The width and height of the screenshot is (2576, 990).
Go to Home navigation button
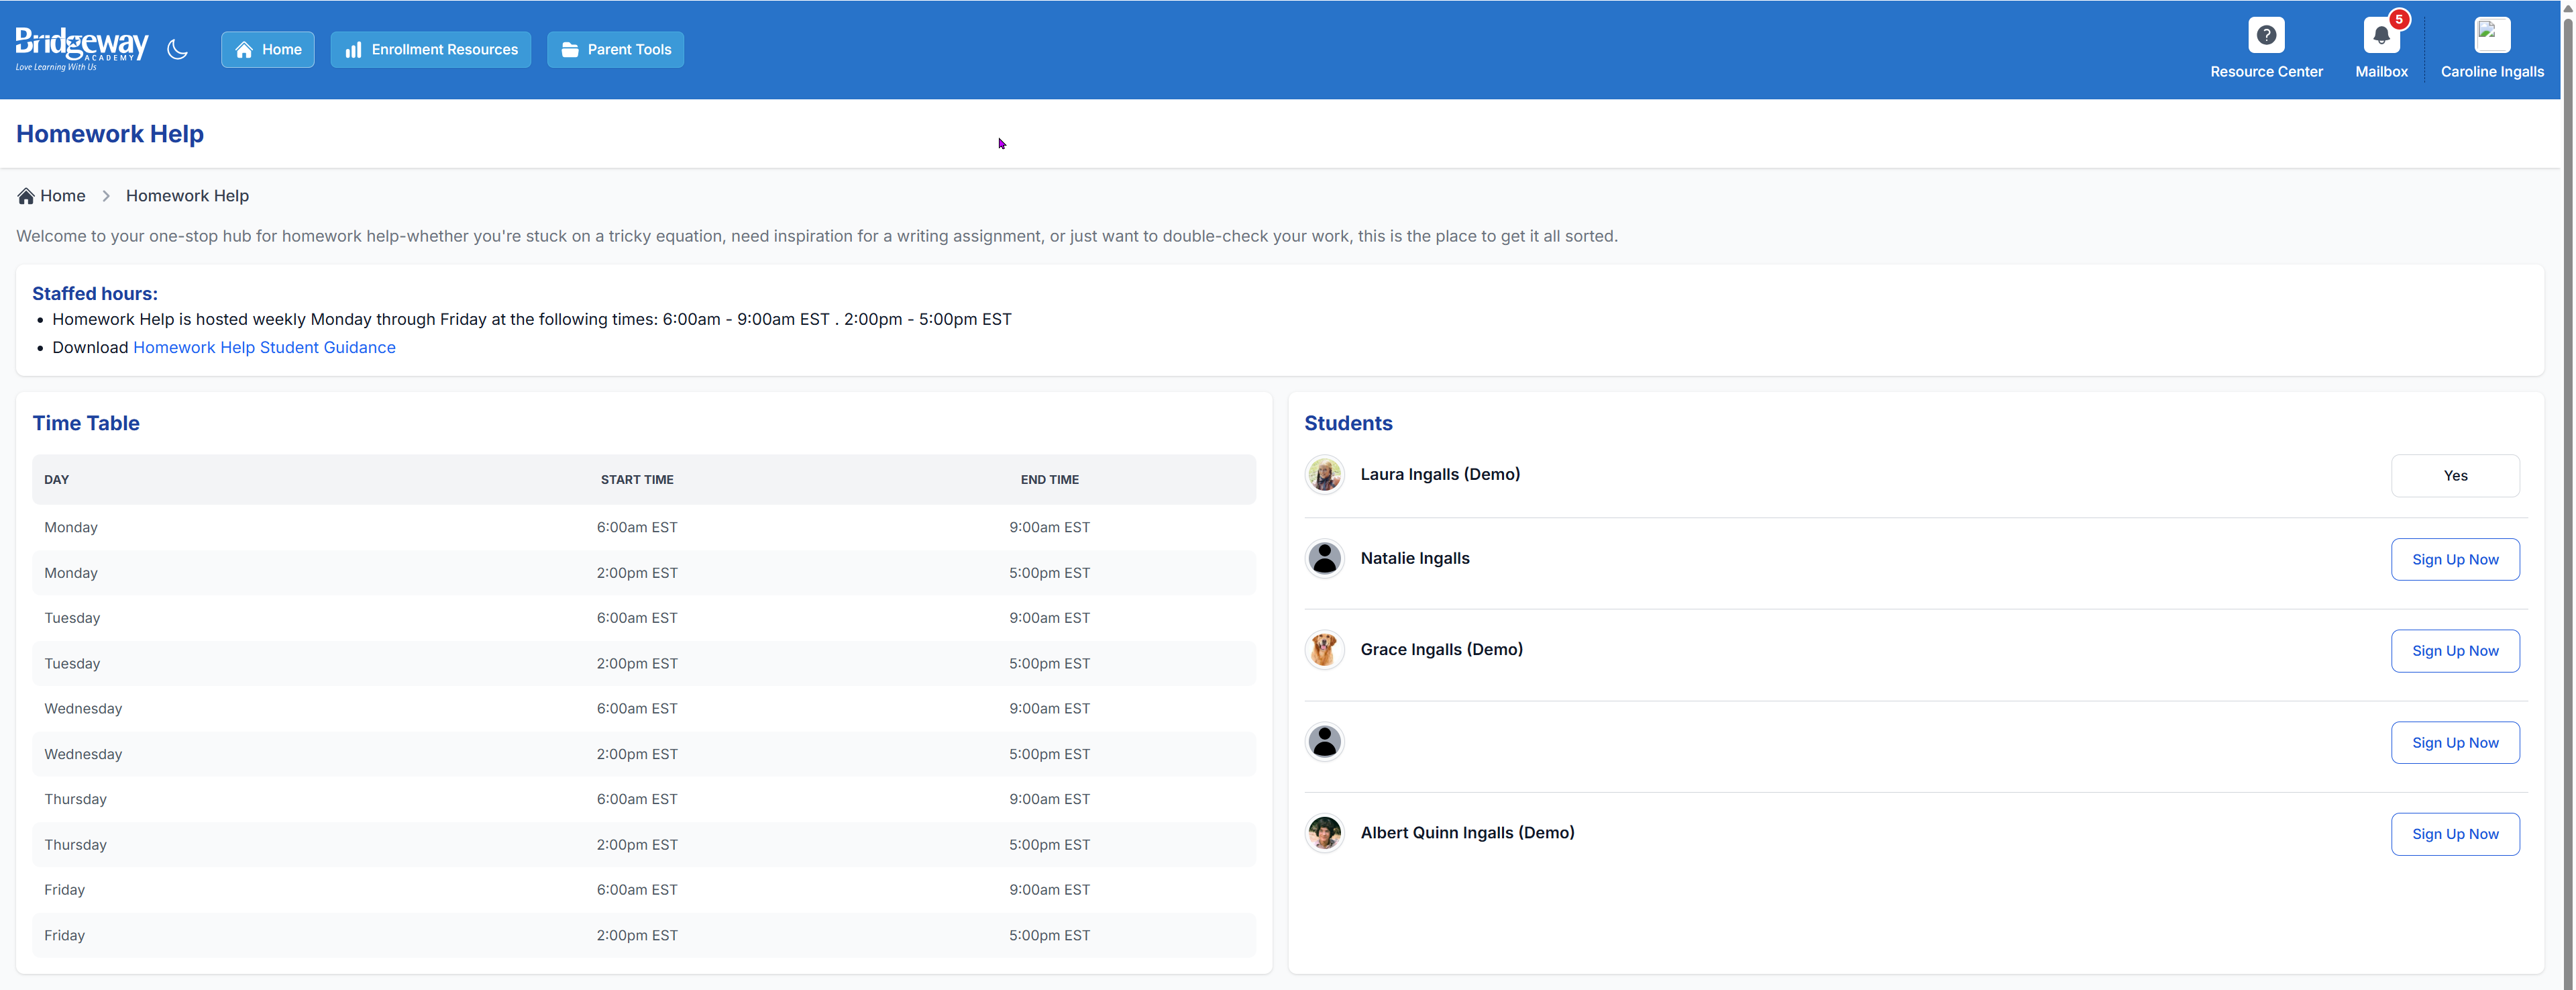(267, 49)
